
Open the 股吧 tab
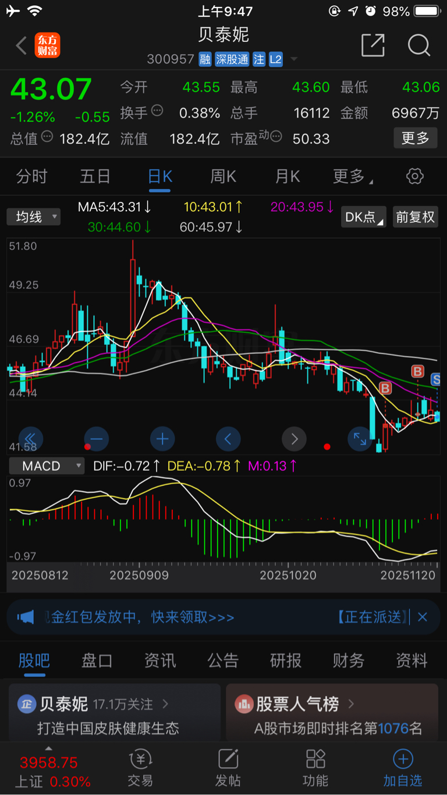(x=34, y=661)
